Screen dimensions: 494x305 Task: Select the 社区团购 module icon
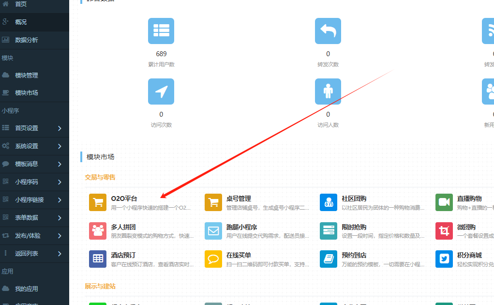[x=329, y=202]
